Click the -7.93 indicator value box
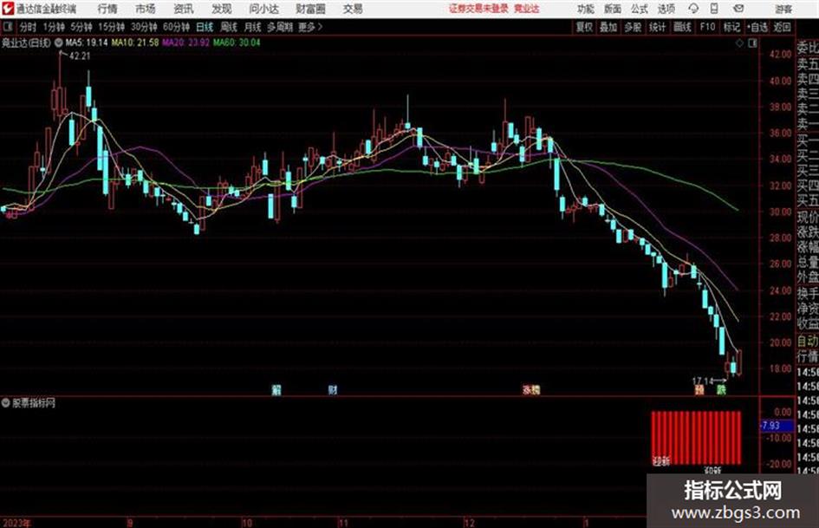 [x=777, y=426]
